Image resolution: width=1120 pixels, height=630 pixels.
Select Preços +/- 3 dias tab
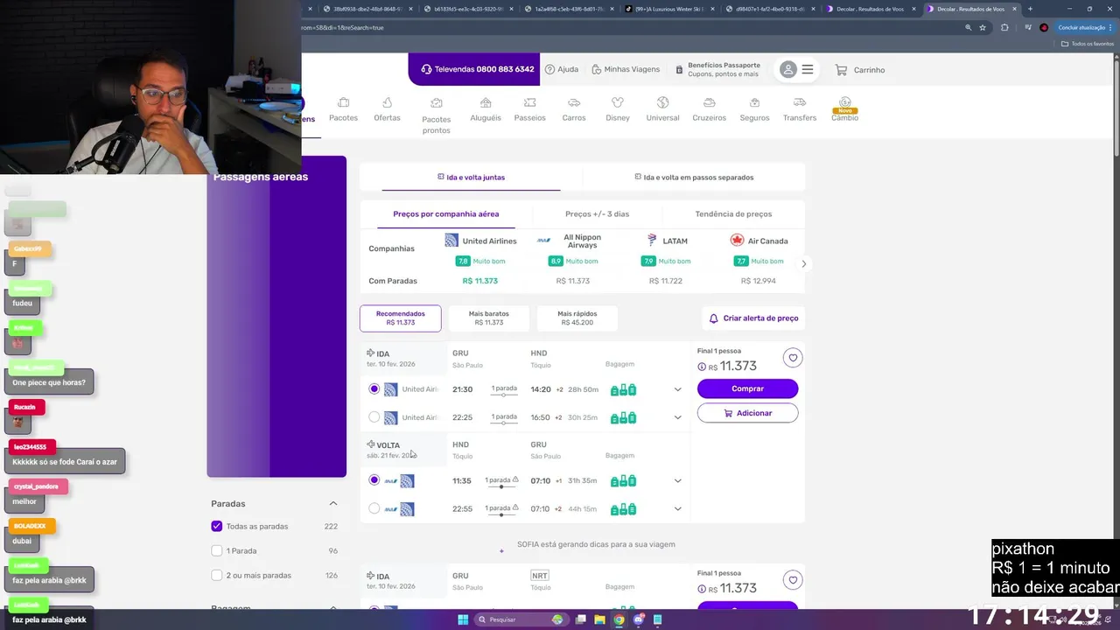[x=597, y=213]
